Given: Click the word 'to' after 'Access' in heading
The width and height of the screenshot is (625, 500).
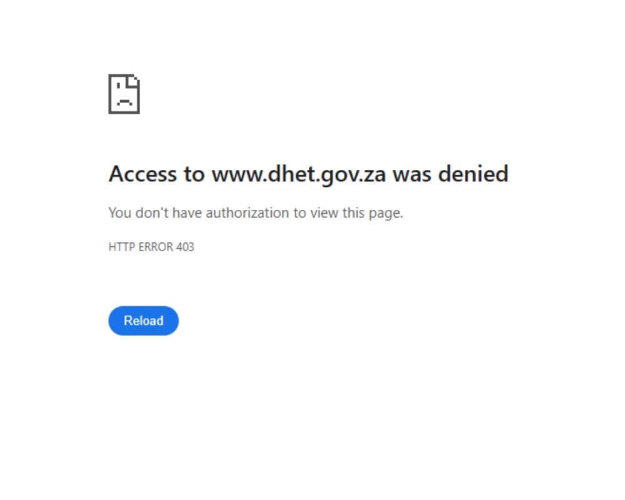Looking at the screenshot, I should click(x=194, y=174).
